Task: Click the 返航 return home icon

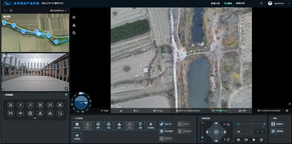Action: [119, 126]
